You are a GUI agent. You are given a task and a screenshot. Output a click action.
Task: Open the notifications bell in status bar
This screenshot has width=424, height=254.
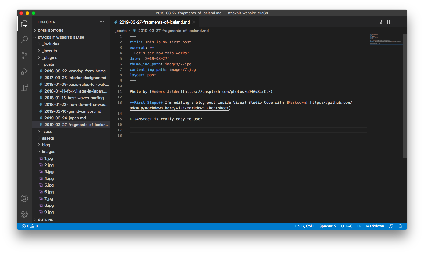(400, 226)
